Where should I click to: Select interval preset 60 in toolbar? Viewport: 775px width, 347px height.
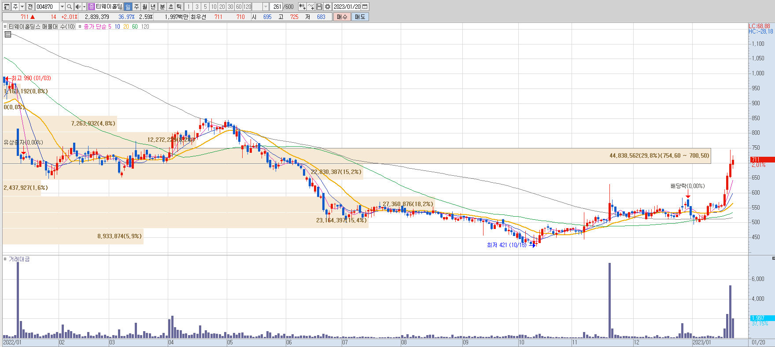[239, 7]
